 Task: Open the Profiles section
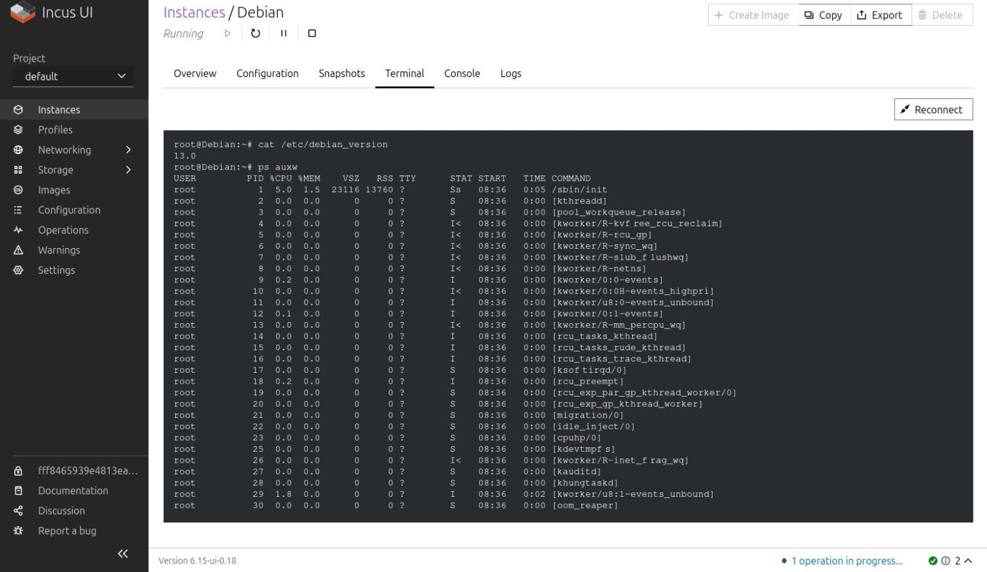(55, 129)
